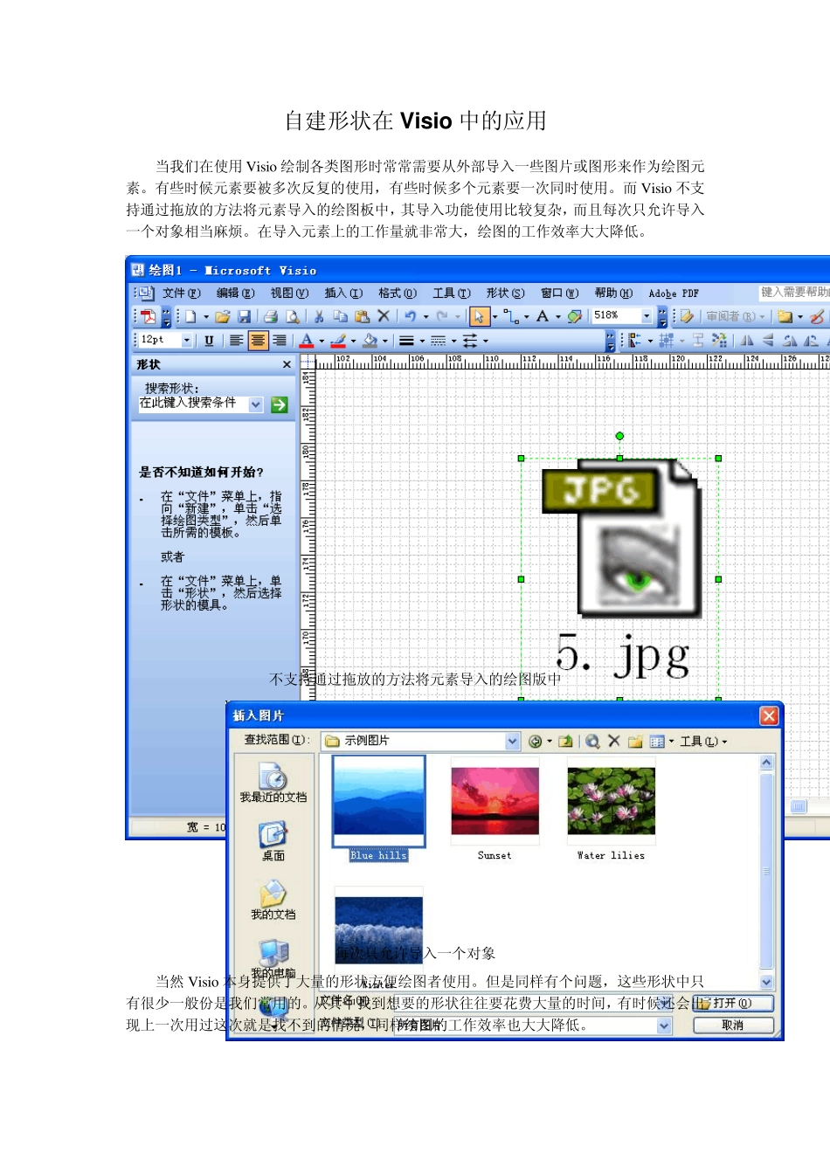This screenshot has height=1174, width=830.
Task: Open Print Preview icon in Visio toolbar
Action: point(293,316)
